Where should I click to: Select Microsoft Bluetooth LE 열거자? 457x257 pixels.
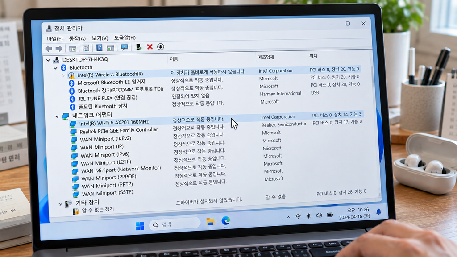[x=111, y=83]
